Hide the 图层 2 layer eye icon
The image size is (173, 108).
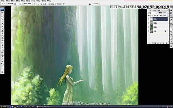149,23
